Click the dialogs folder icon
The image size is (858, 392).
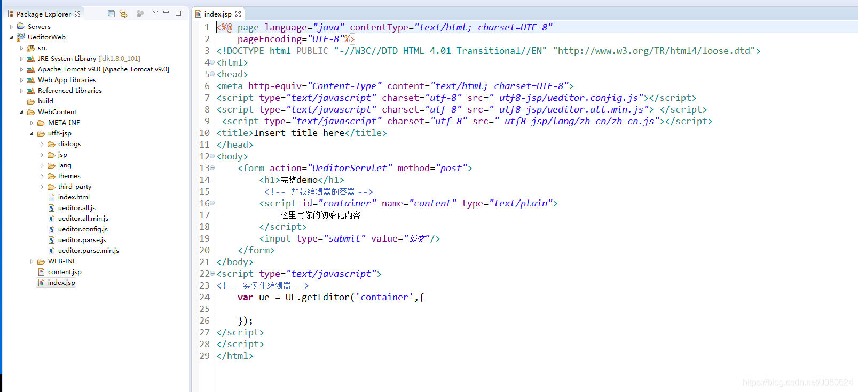[x=51, y=144]
